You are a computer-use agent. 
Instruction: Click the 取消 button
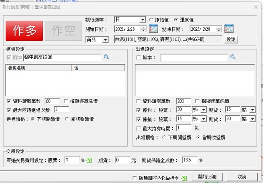241,177
